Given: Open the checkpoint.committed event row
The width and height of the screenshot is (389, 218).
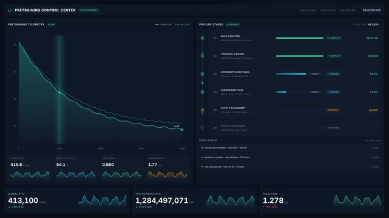Looking at the screenshot, I should click(290, 148).
